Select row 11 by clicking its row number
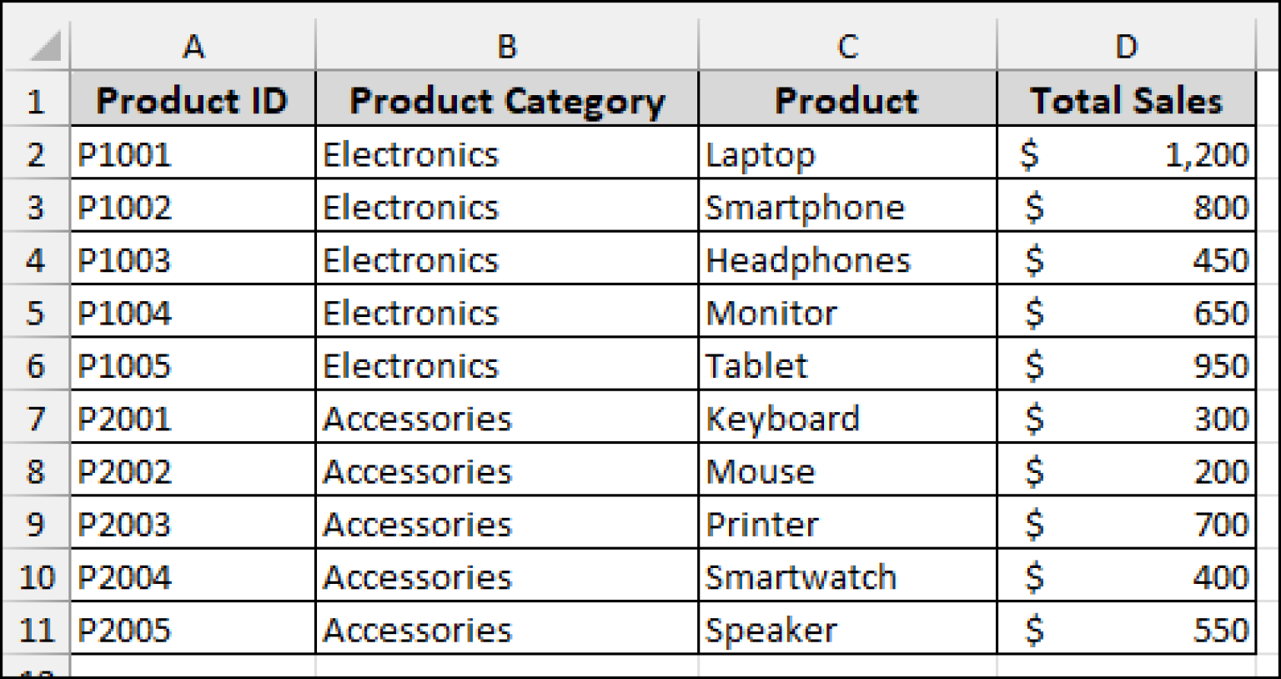 35,630
